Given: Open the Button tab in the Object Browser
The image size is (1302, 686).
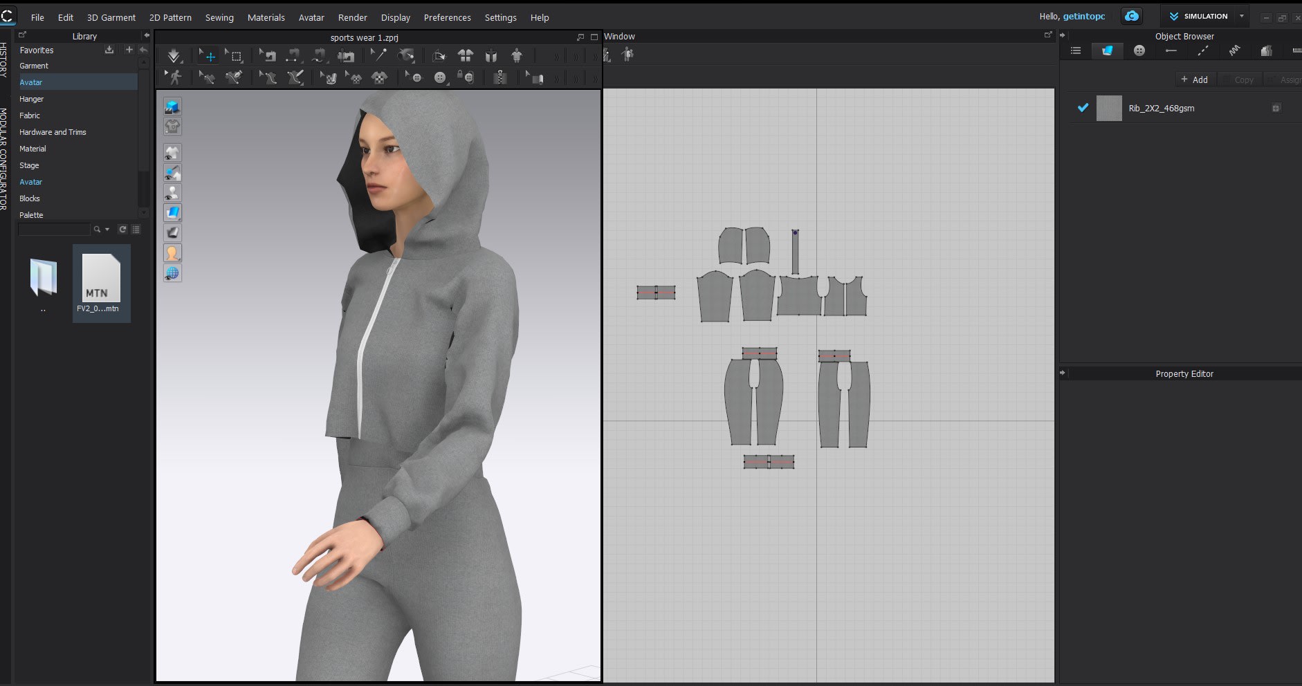Looking at the screenshot, I should coord(1139,50).
